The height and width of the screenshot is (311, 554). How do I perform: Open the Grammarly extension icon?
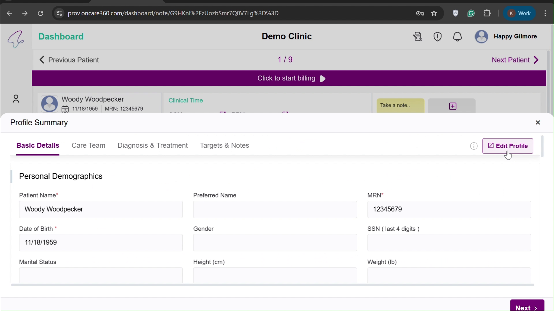click(471, 13)
